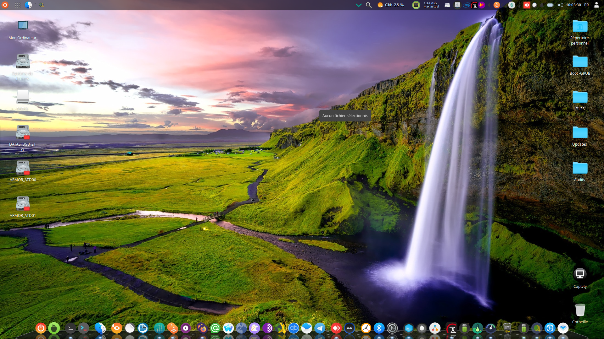
Task: Open the Tor Browser dock icon
Action: (x=268, y=328)
